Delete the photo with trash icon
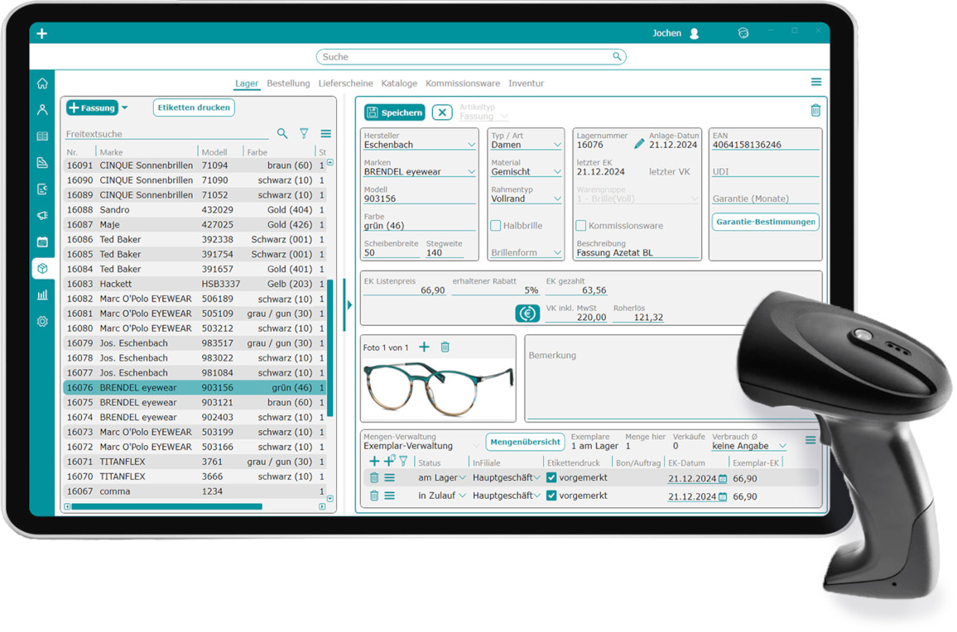This screenshot has height=632, width=957. click(445, 347)
